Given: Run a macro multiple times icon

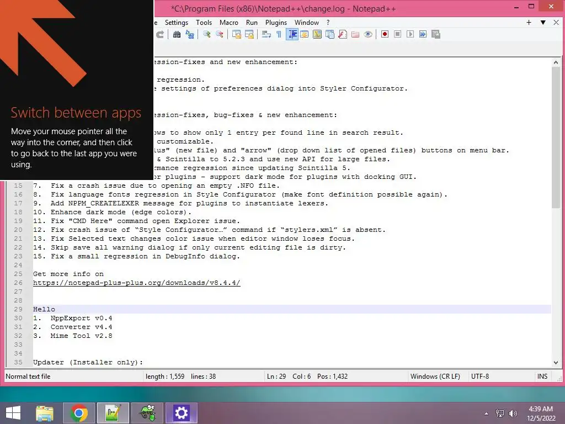Looking at the screenshot, I should tap(423, 34).
